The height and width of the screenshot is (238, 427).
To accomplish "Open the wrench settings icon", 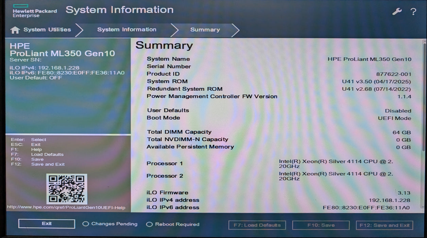I will (x=397, y=12).
